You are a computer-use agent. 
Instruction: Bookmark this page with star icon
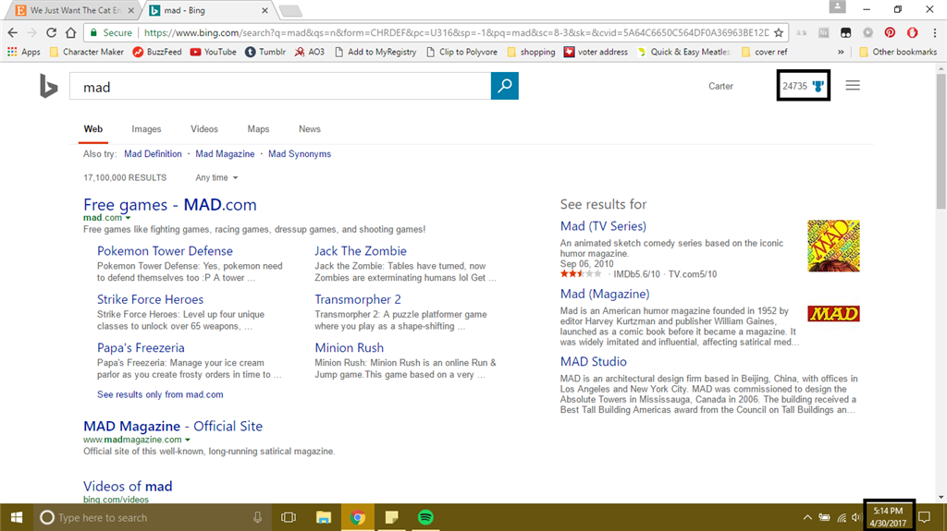(779, 32)
